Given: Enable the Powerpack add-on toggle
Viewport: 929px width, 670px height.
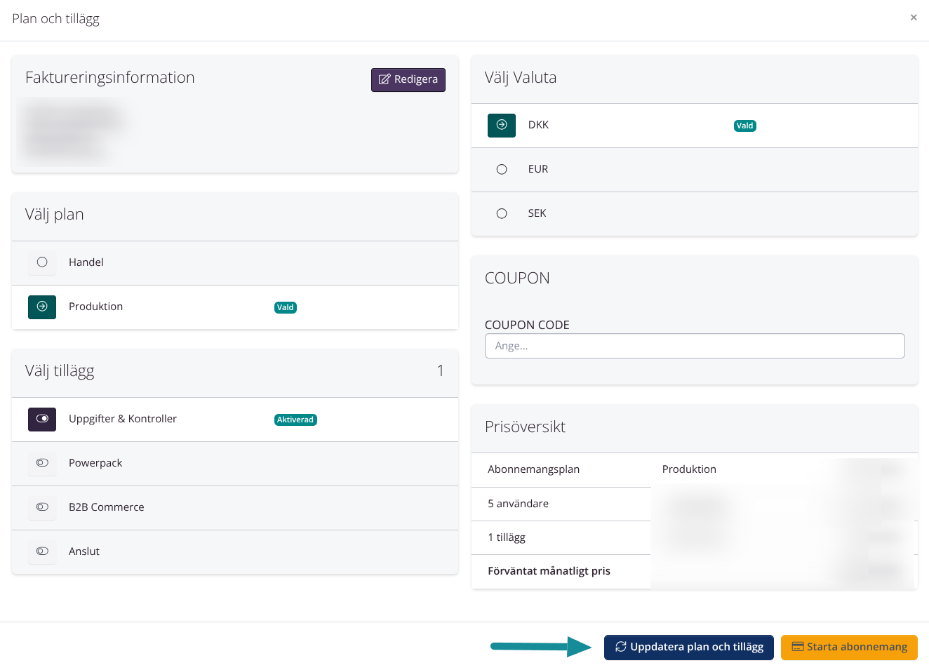Looking at the screenshot, I should pos(42,463).
